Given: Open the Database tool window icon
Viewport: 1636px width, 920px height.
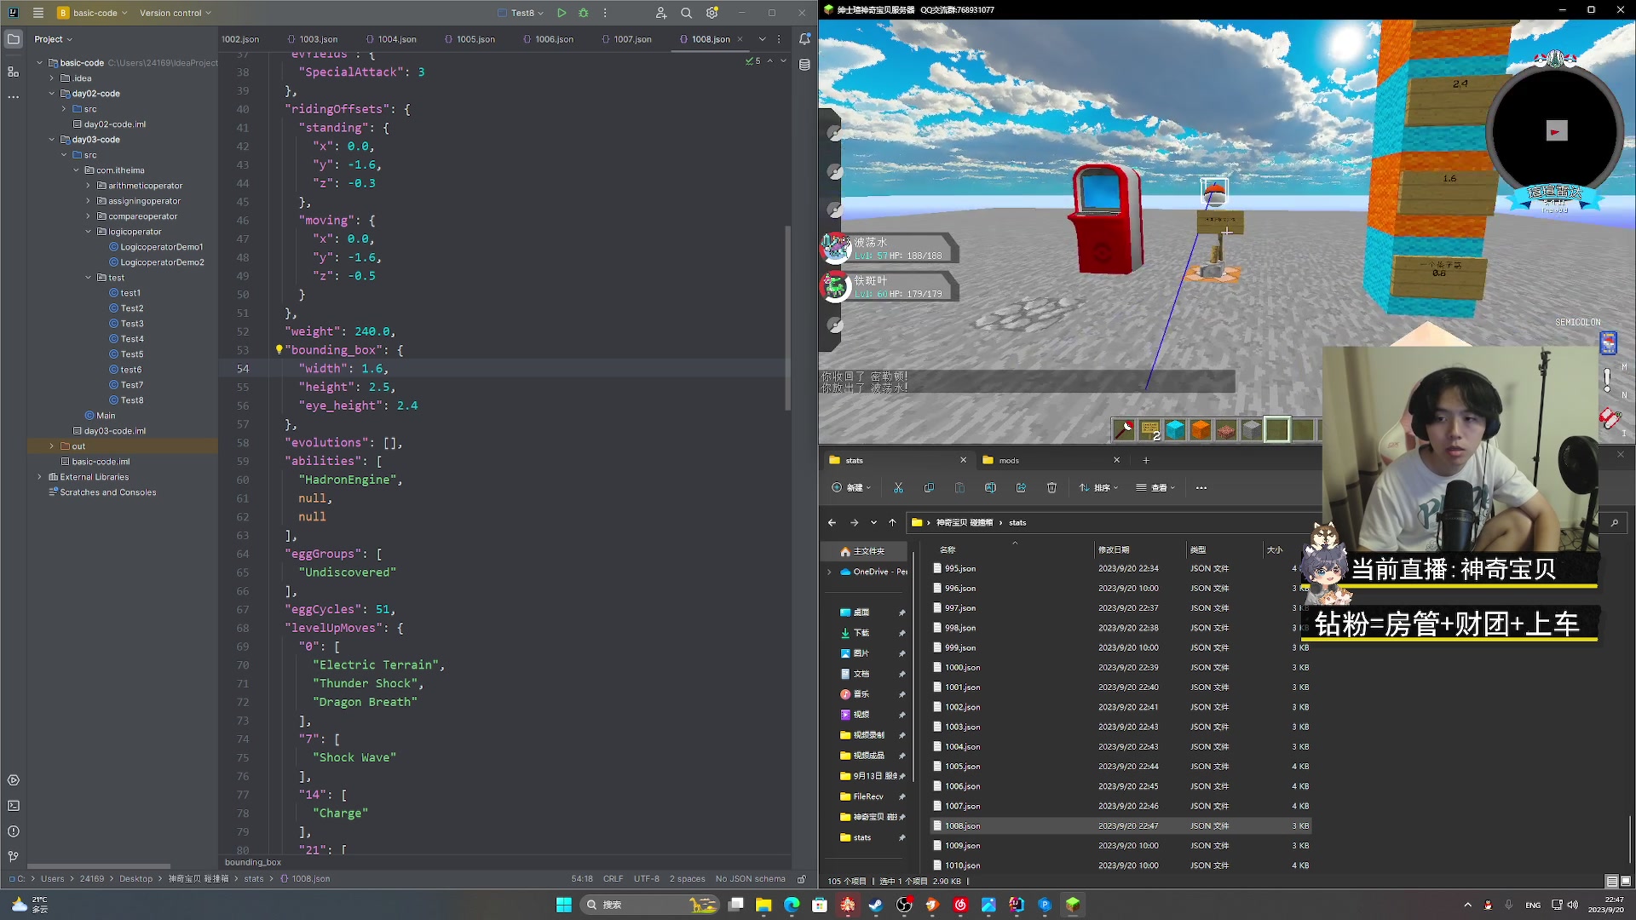Looking at the screenshot, I should [x=804, y=65].
